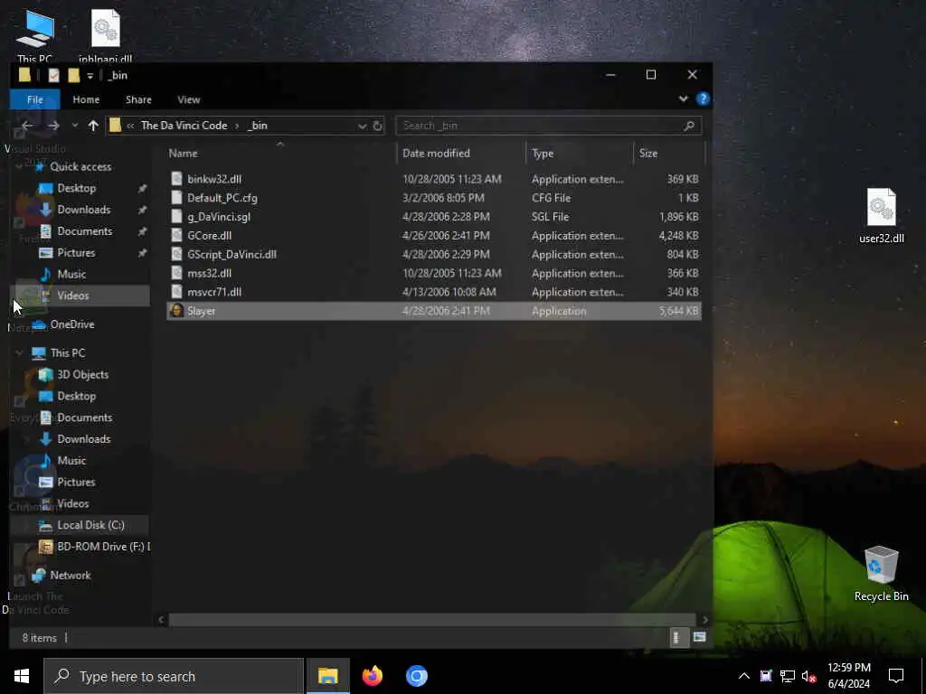Click the Up one level arrow
The image size is (926, 694).
[x=93, y=126]
